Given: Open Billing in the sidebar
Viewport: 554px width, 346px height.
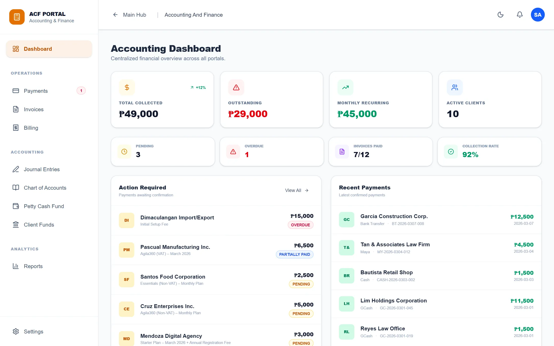Looking at the screenshot, I should 49,128.
